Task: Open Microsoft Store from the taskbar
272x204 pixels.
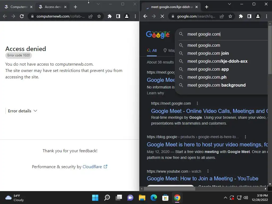Action: (x=165, y=198)
